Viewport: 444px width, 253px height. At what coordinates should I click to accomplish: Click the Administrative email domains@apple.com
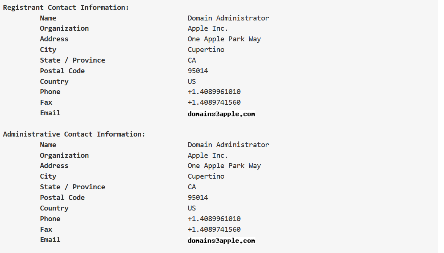[x=221, y=240]
